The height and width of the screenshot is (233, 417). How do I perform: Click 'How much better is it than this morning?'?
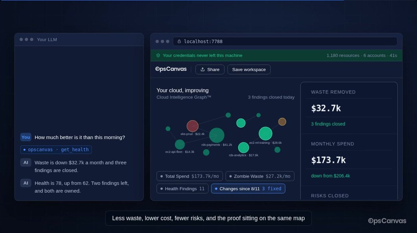pos(80,137)
